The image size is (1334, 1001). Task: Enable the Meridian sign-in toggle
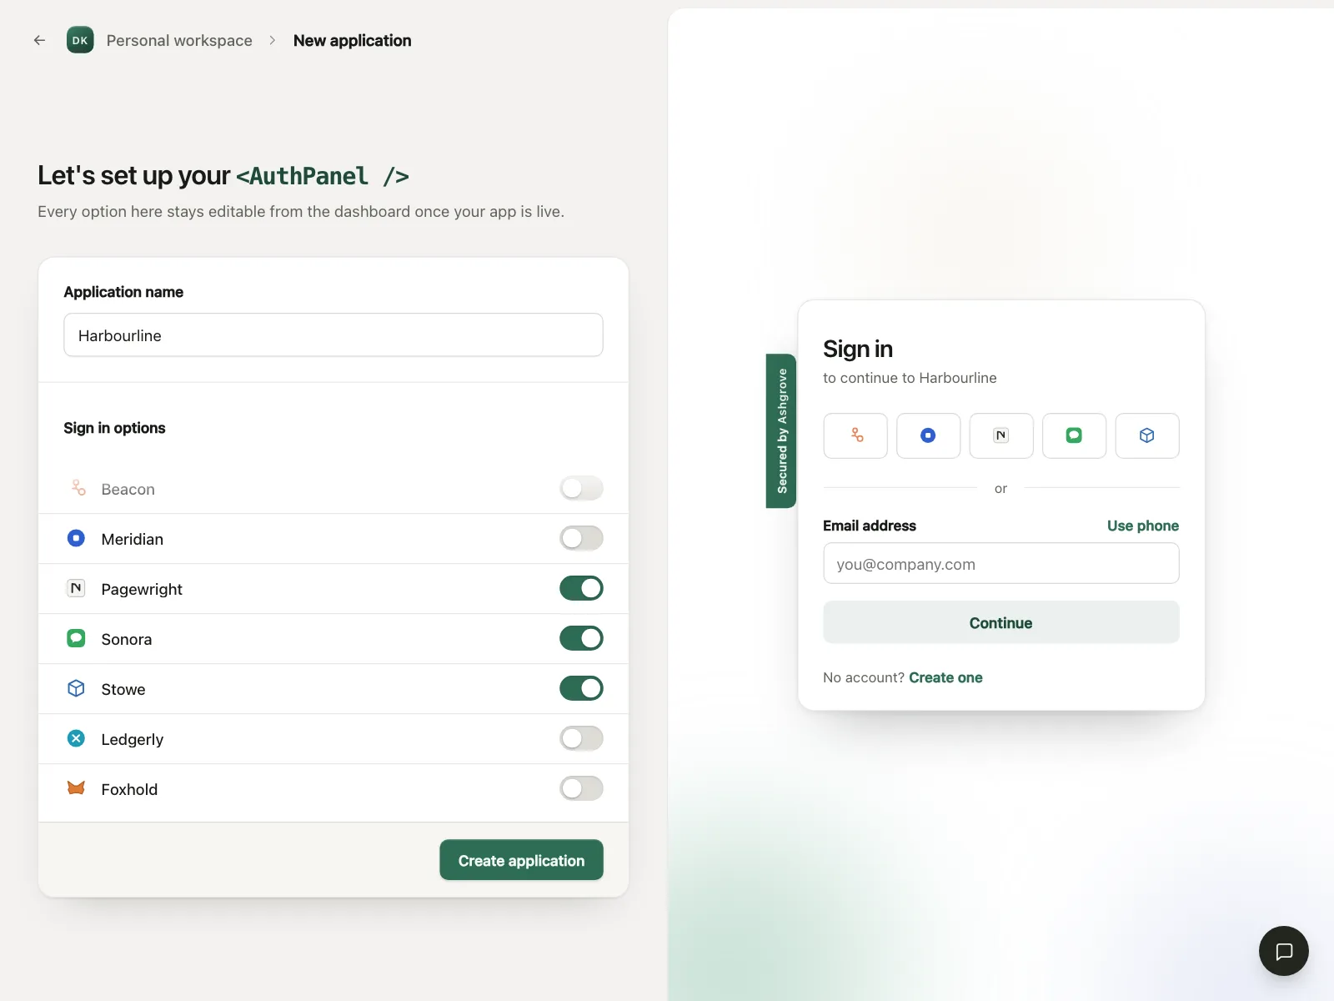(581, 538)
